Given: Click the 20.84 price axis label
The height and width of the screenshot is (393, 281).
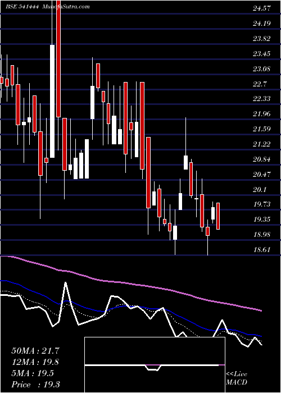Looking at the screenshot, I should point(261,159).
